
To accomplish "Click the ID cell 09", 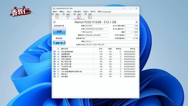I will [58, 54].
